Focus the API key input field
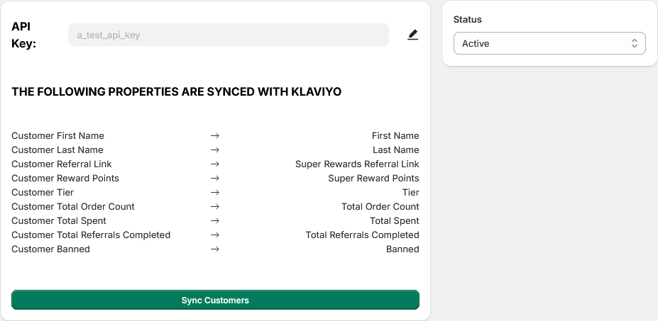This screenshot has height=321, width=658. (x=228, y=35)
